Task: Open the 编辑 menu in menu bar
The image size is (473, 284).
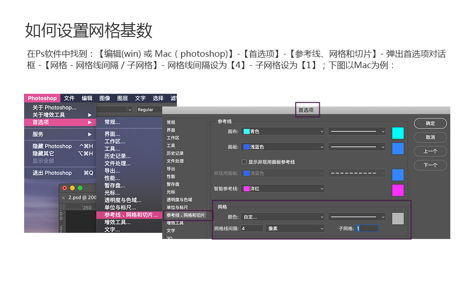Action: click(87, 98)
